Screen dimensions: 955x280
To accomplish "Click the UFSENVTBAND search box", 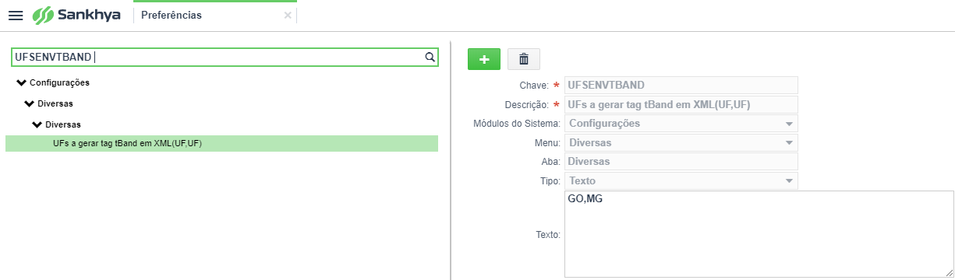I will [217, 57].
